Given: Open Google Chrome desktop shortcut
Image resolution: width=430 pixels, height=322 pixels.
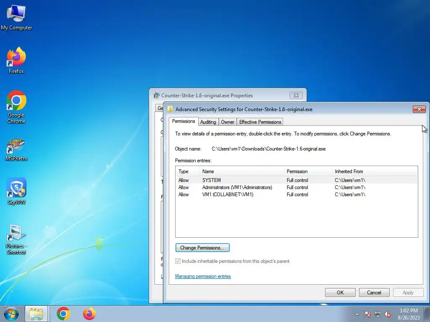Looking at the screenshot, I should click(x=16, y=107).
